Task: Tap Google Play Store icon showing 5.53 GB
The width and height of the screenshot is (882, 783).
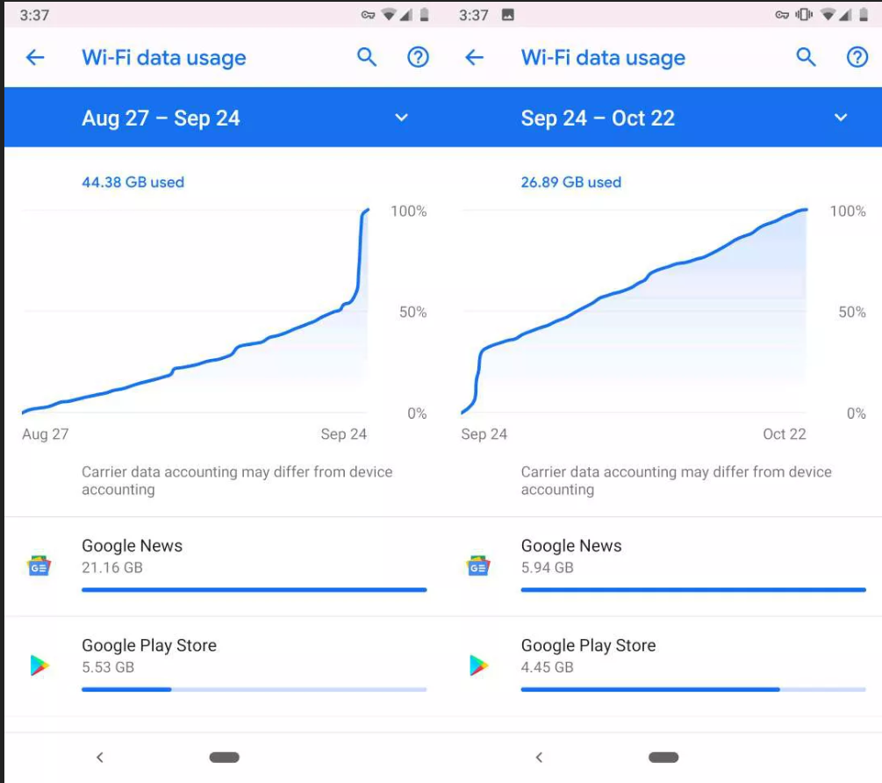Action: pyautogui.click(x=39, y=665)
